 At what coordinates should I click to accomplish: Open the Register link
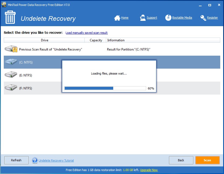click(x=212, y=18)
